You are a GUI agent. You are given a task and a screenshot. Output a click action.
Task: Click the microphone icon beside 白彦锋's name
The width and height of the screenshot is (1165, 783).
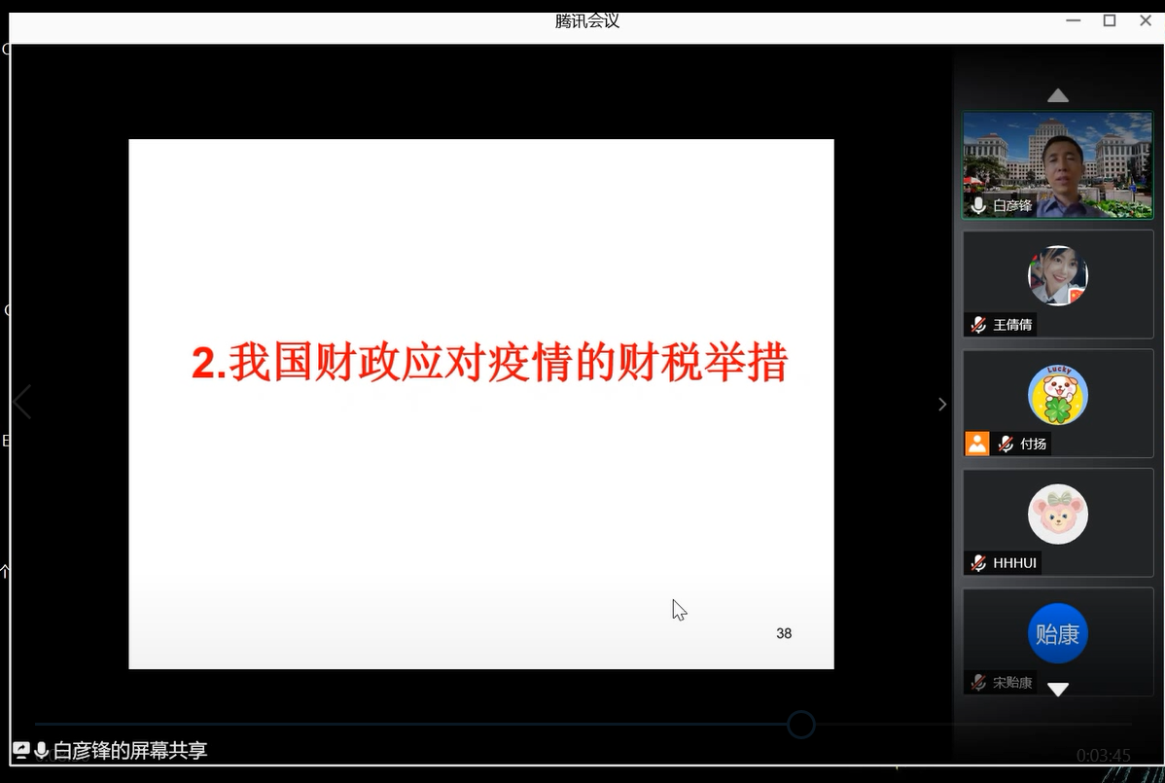[x=978, y=205]
